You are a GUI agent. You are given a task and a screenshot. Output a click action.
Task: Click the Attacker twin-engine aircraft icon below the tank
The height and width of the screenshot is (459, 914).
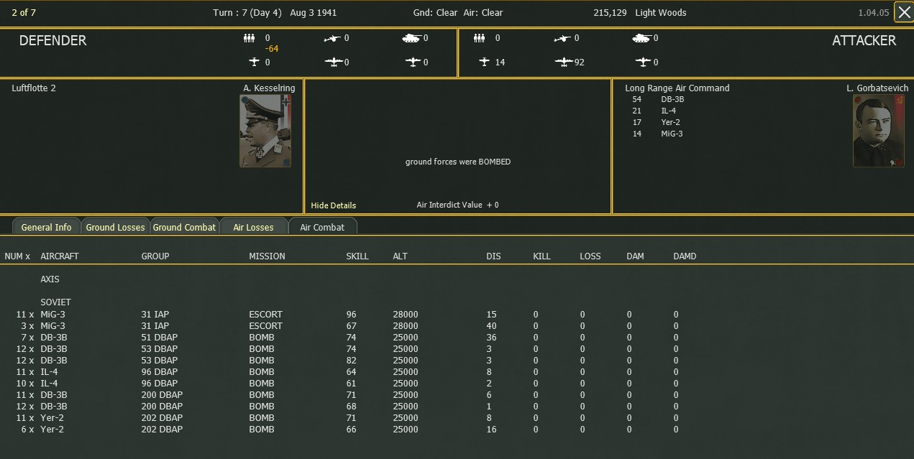(643, 62)
